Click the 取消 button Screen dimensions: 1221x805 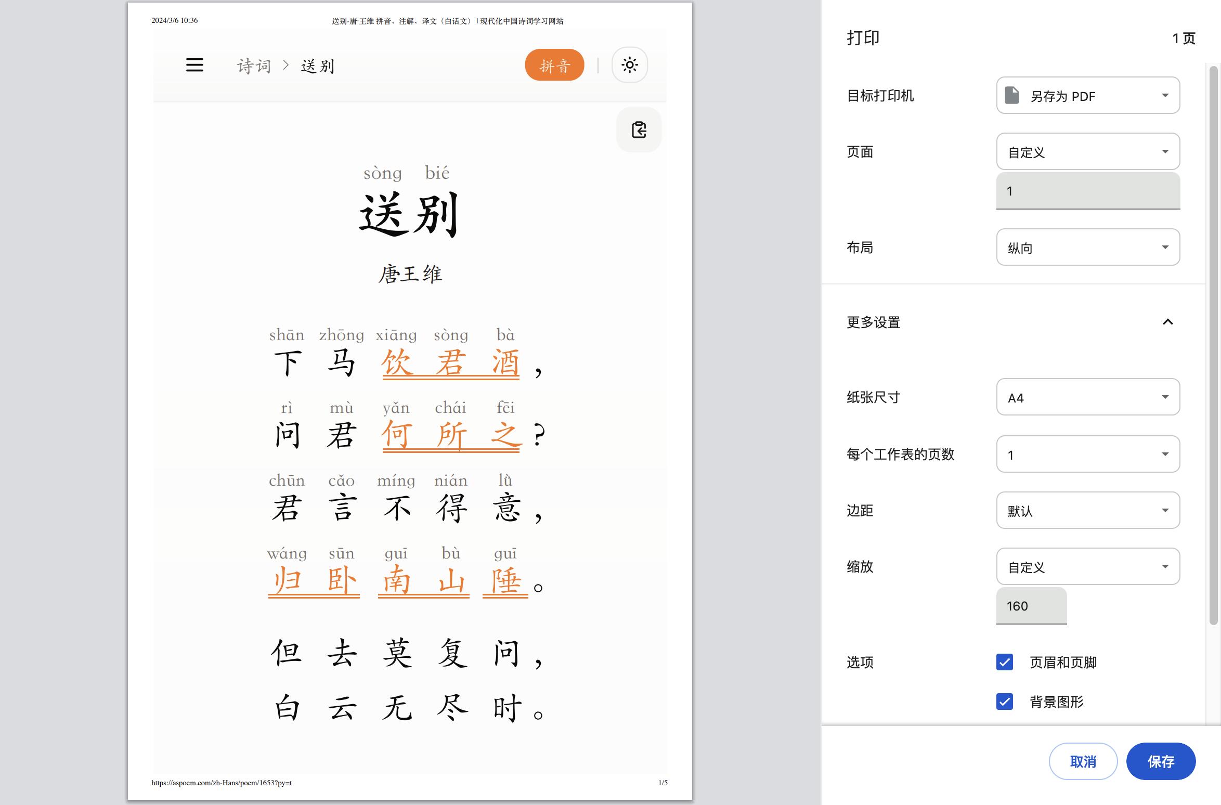[x=1083, y=761]
